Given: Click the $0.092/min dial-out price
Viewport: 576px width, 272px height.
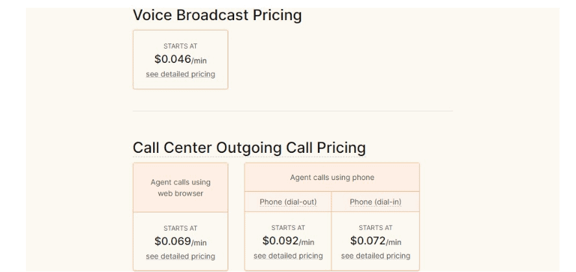Looking at the screenshot, I should tap(288, 241).
